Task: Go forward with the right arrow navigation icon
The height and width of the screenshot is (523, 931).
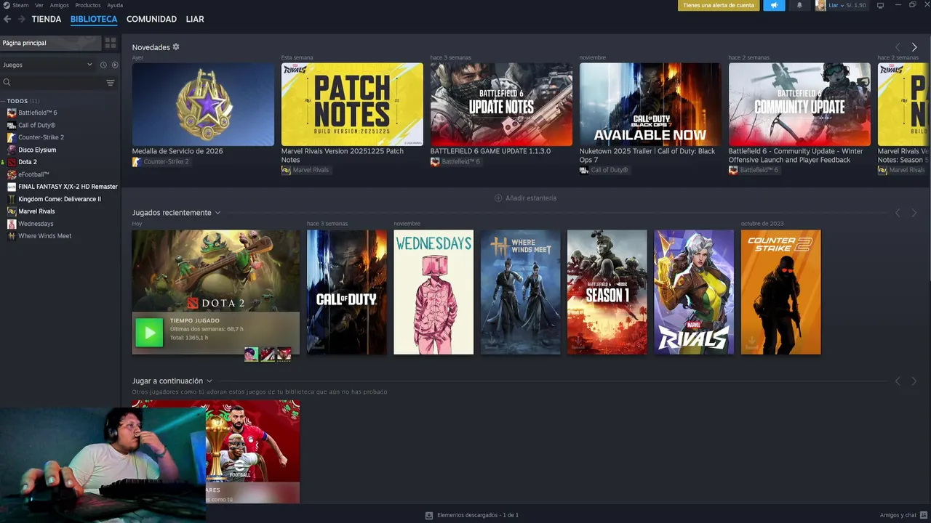Action: click(21, 19)
